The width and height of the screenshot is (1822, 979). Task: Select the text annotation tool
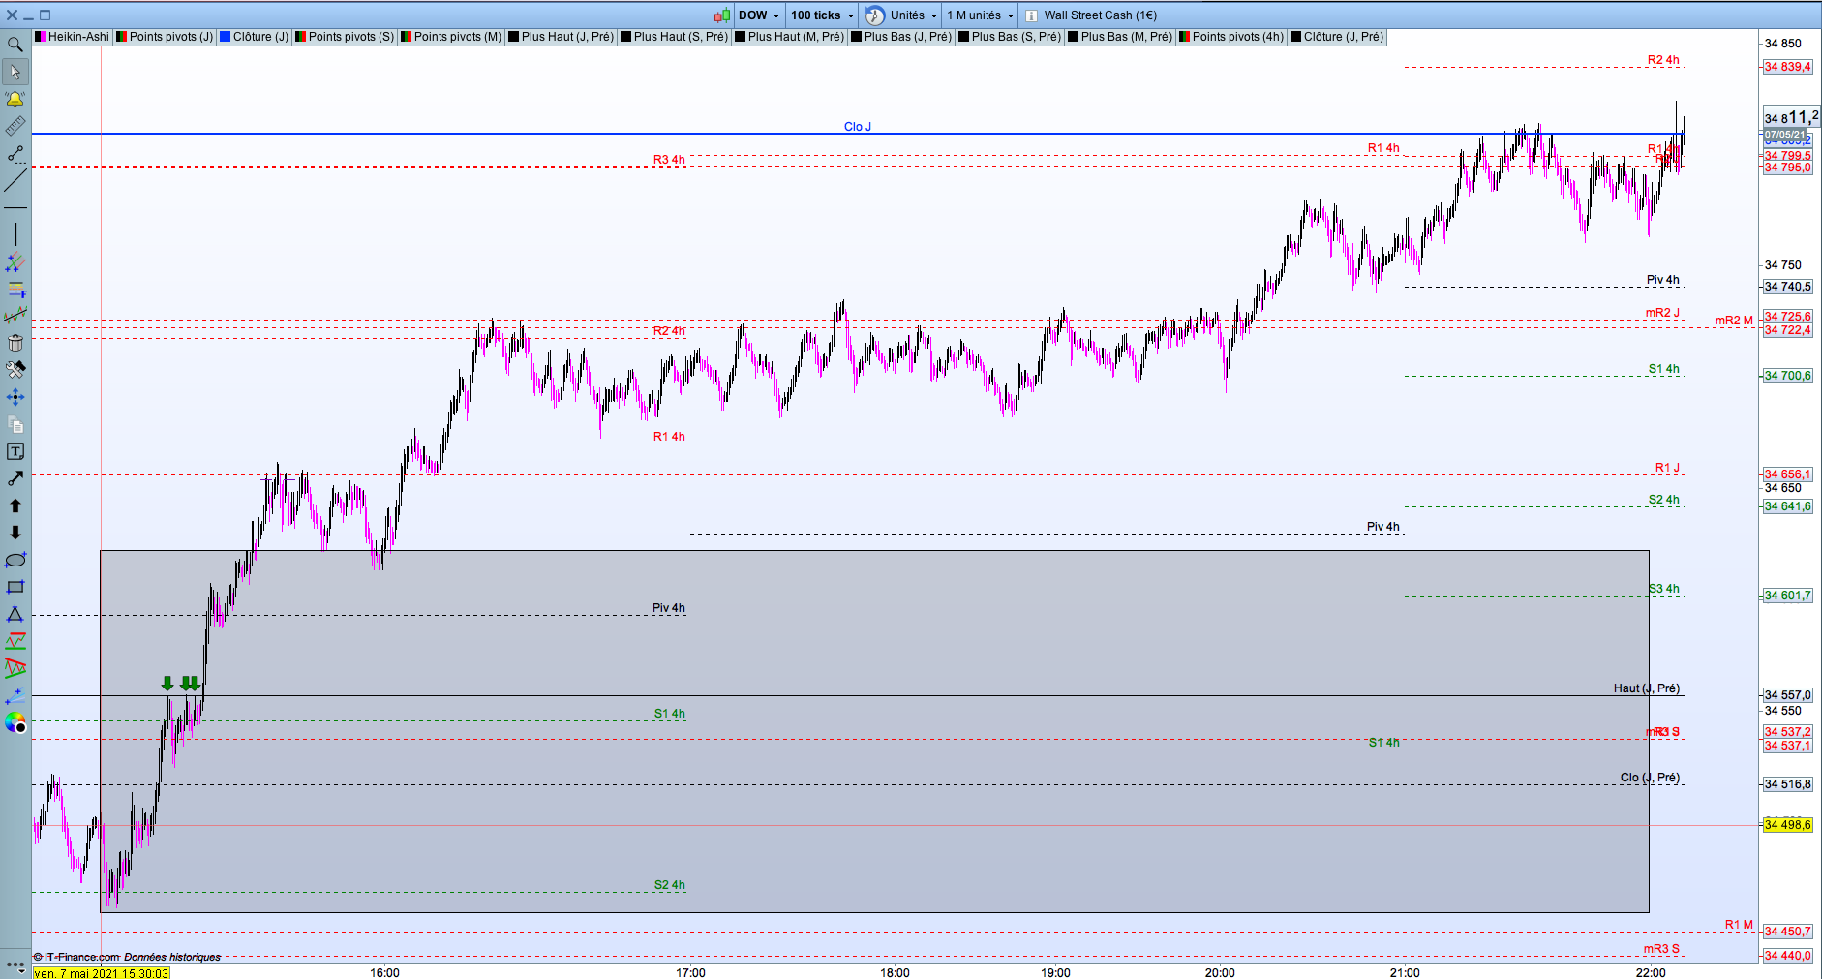point(15,451)
